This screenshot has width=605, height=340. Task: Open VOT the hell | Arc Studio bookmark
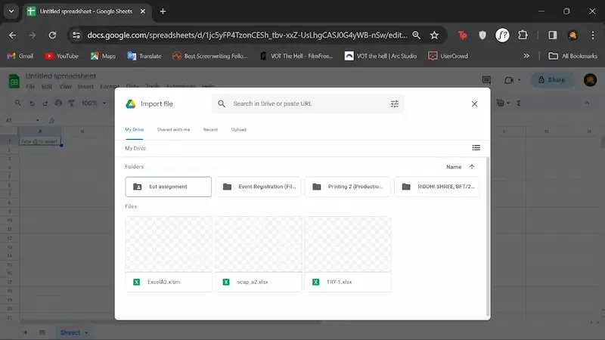coord(381,56)
